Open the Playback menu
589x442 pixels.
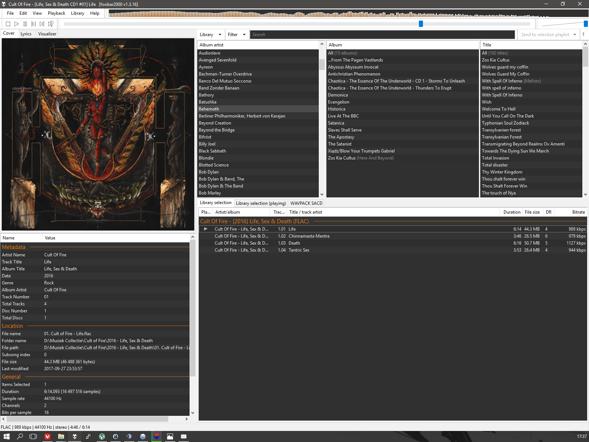tap(56, 13)
